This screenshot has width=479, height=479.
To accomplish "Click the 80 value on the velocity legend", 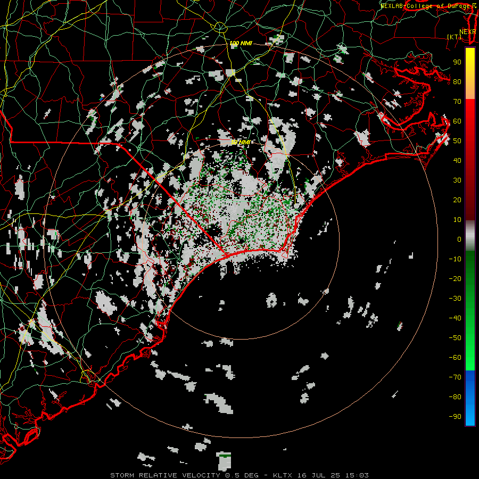I will click(x=457, y=82).
